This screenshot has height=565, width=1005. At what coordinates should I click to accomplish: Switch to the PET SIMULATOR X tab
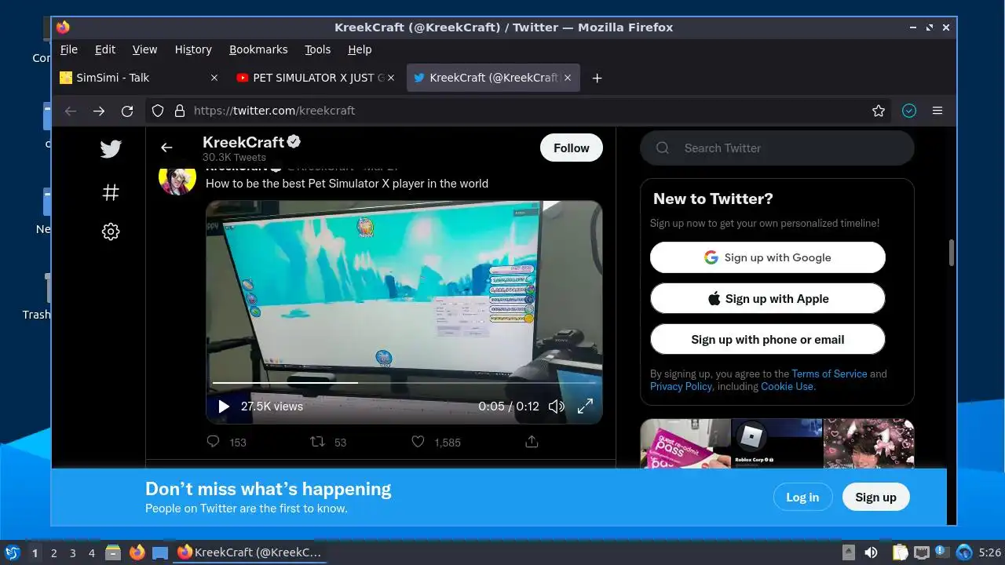[317, 78]
